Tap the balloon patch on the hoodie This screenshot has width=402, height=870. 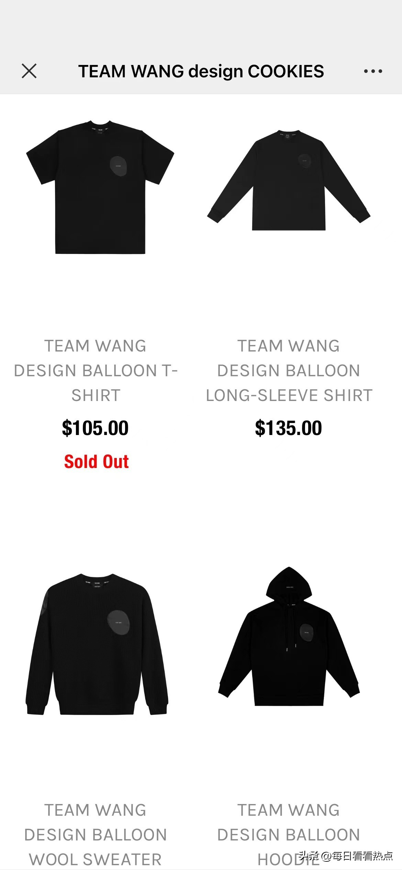[306, 632]
